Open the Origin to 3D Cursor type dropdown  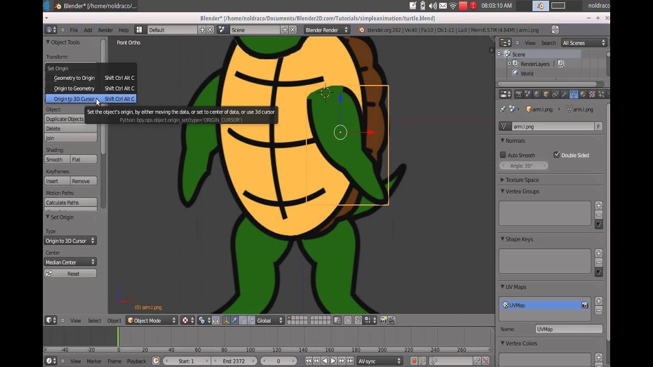[x=70, y=241]
